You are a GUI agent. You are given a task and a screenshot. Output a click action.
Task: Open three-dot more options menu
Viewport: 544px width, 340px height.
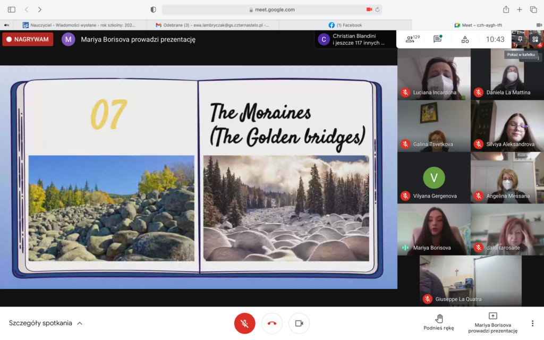532,323
